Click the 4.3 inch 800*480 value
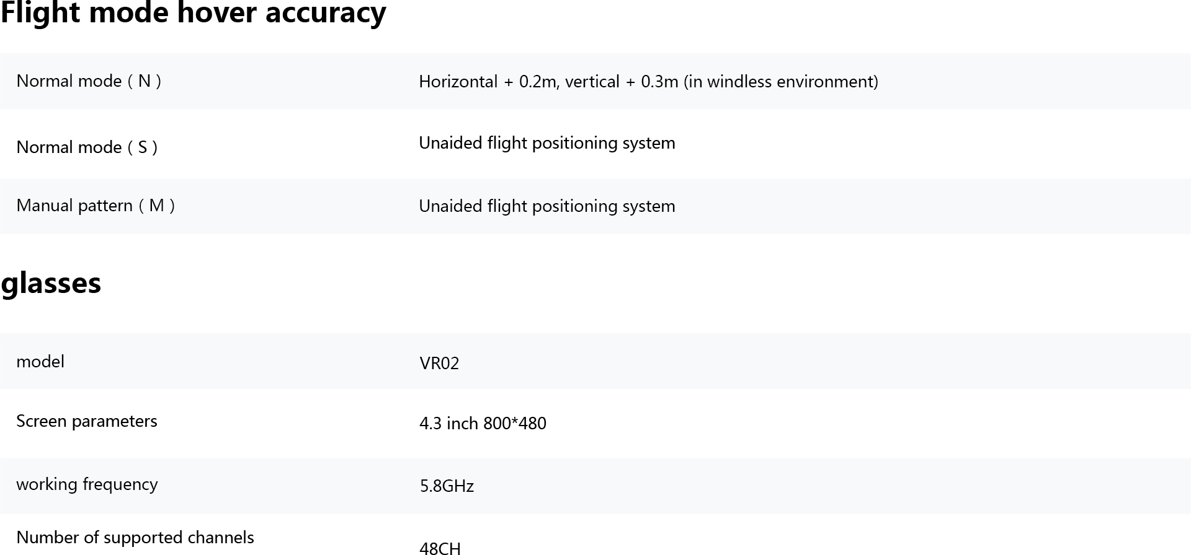The height and width of the screenshot is (555, 1191). (483, 424)
